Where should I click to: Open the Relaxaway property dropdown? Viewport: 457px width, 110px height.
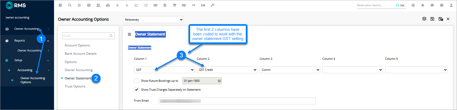(153, 20)
